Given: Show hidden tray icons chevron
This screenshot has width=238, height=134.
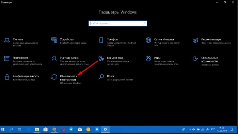Looking at the screenshot, I should [x=190, y=130].
